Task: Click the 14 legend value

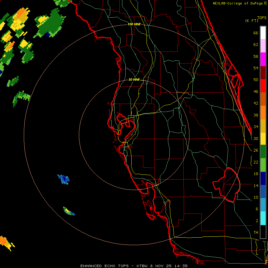Action: 256,186
